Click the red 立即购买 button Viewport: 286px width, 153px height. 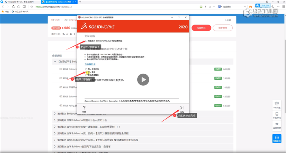[x=201, y=28]
